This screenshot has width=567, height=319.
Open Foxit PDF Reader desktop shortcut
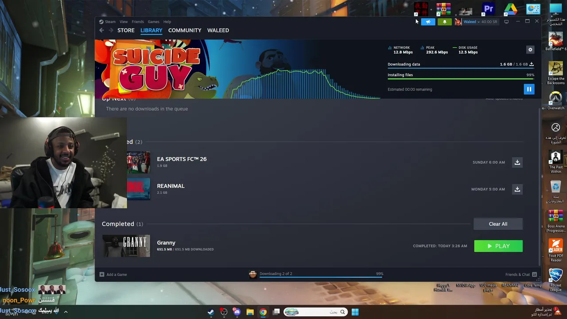pos(555,250)
